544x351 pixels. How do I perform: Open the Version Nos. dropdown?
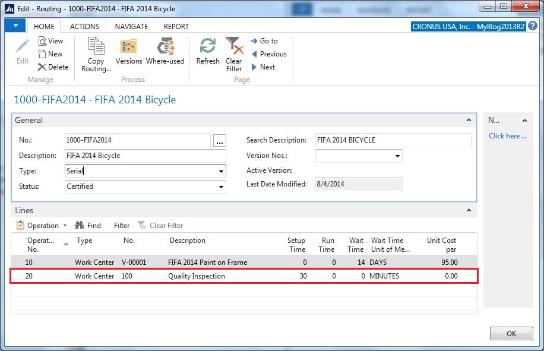(397, 156)
